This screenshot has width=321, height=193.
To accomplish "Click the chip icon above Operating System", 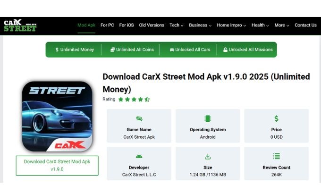I will point(208,119).
